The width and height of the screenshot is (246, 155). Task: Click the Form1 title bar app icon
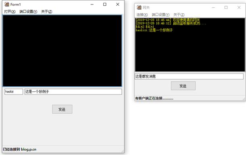coord(7,4)
